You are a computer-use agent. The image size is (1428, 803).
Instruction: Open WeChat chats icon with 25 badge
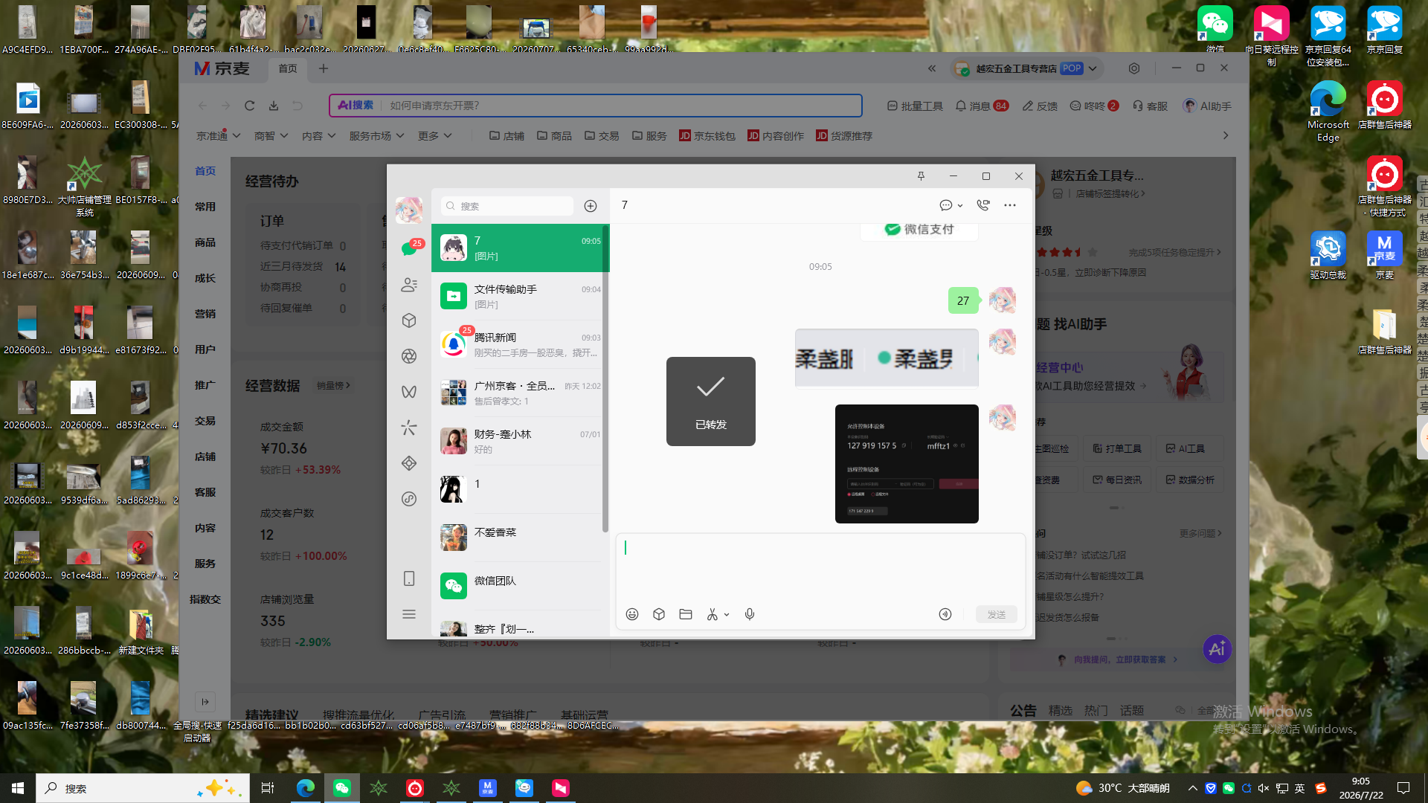click(x=409, y=248)
